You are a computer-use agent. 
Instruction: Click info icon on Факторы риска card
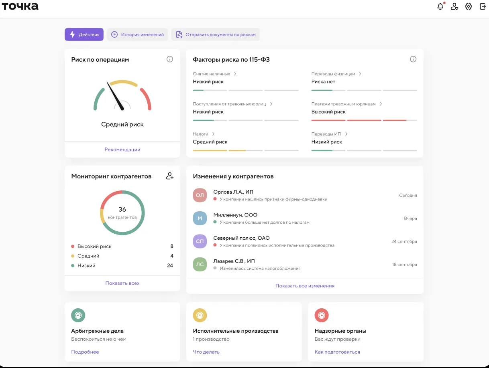pos(413,59)
